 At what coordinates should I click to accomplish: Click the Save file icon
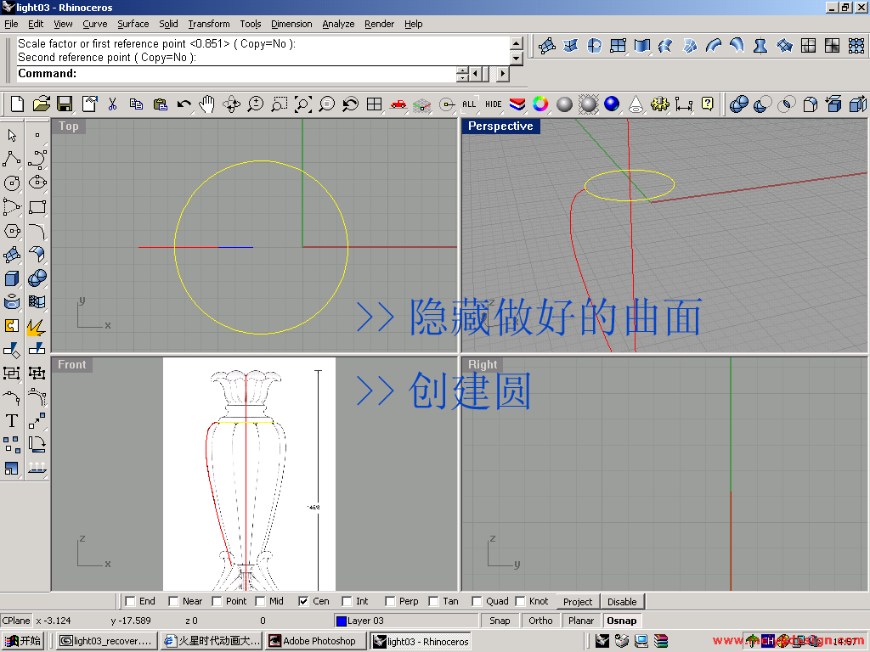pos(65,104)
